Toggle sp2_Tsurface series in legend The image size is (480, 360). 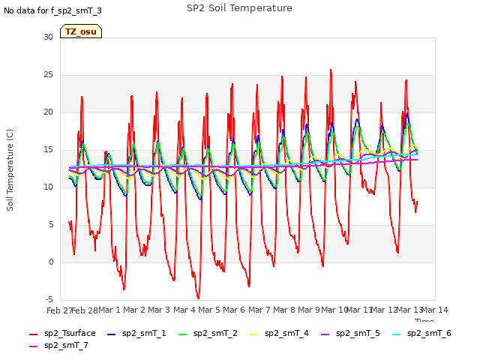point(62,333)
